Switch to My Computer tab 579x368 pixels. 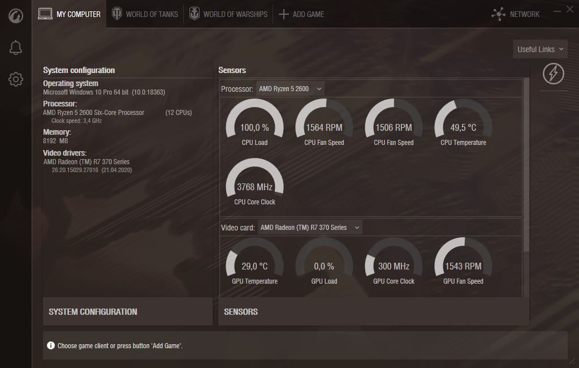click(x=70, y=14)
